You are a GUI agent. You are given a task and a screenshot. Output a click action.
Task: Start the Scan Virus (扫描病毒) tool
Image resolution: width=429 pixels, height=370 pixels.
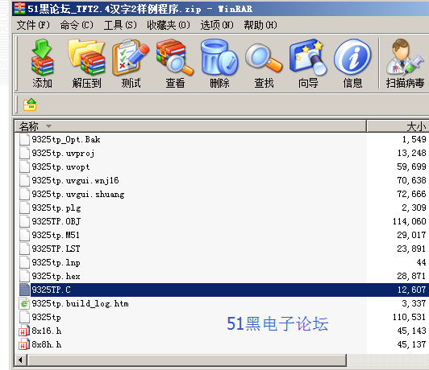[405, 64]
